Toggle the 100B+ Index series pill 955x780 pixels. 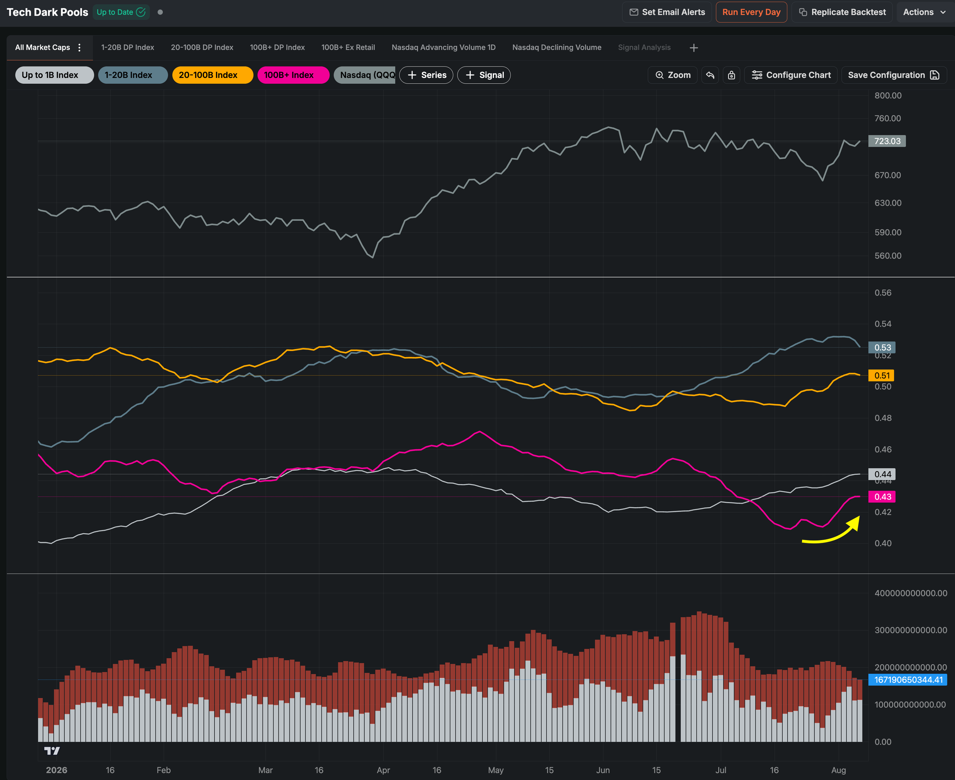click(x=293, y=75)
